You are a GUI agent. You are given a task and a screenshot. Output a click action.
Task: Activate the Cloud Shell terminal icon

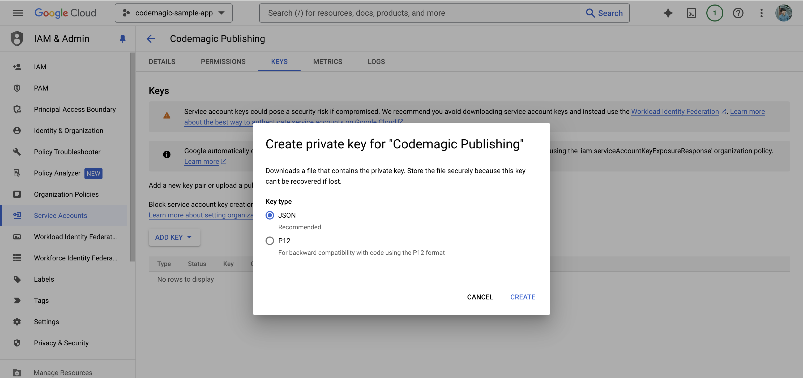[x=691, y=13]
